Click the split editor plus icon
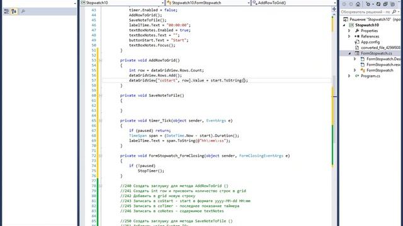Screen dimensions: 403x226 (x=334, y=9)
